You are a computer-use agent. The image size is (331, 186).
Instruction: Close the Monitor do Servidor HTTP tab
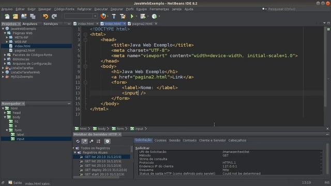119,134
